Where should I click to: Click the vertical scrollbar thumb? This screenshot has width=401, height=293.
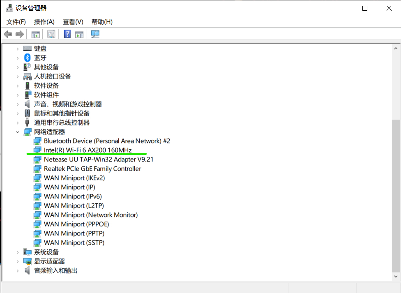coord(396,196)
